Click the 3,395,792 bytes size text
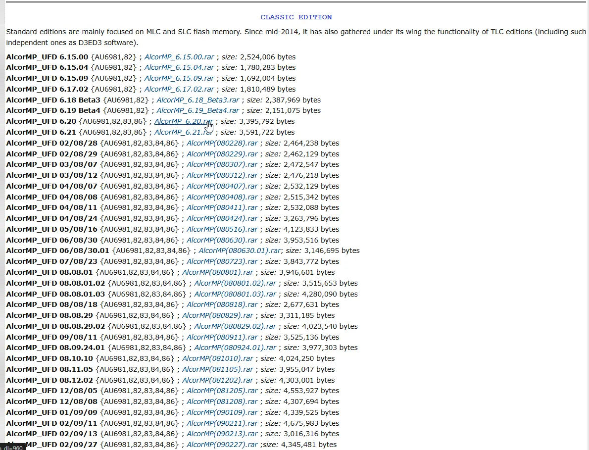The width and height of the screenshot is (589, 450). pyautogui.click(x=267, y=122)
